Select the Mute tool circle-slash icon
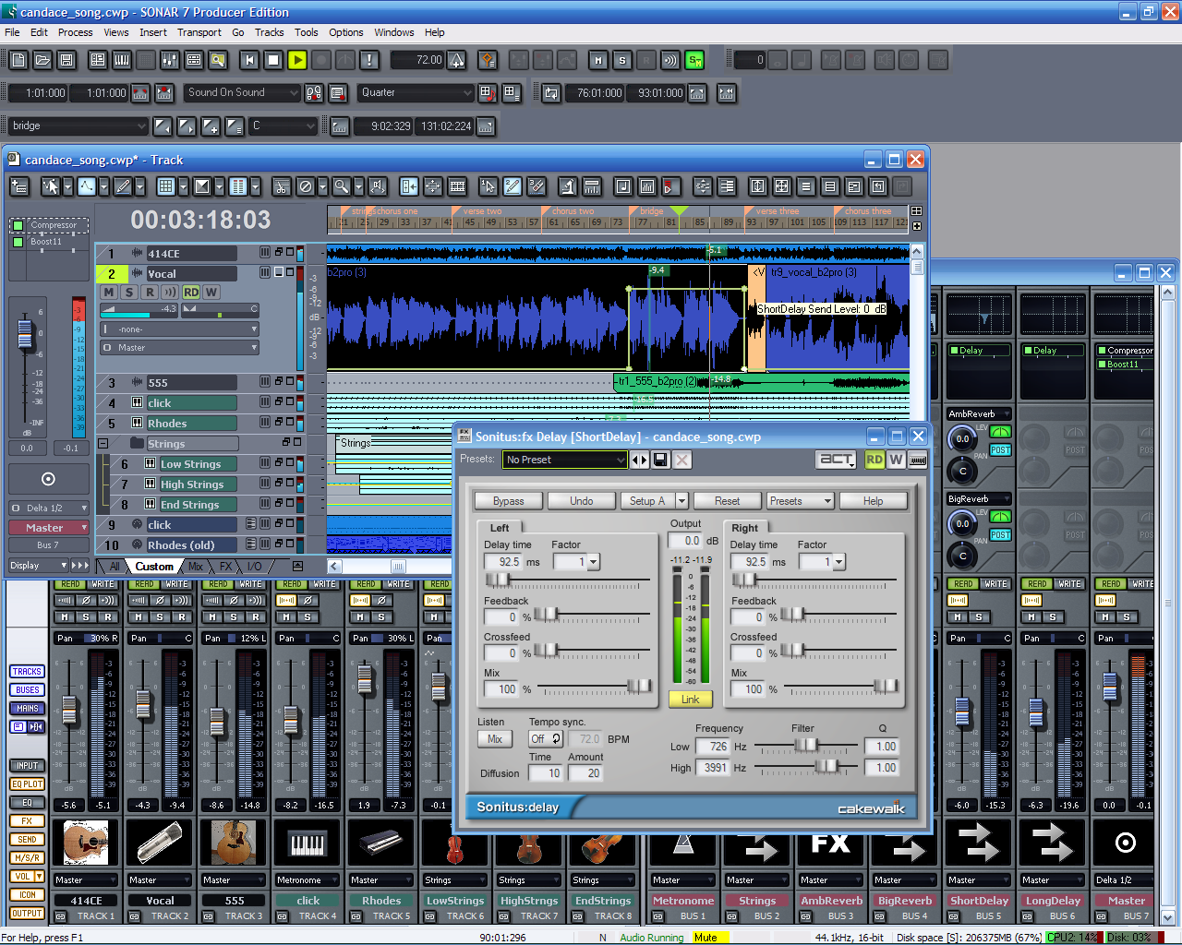The image size is (1182, 945). pos(306,186)
